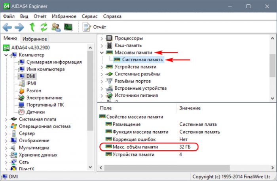277x181 pixels.
Task: Open the Вид menu
Action: coord(24,17)
